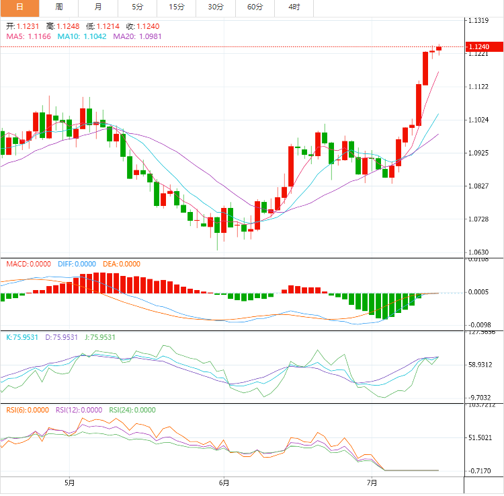The width and height of the screenshot is (504, 496).
Task: Switch to the 月 monthly chart tab
Action: tap(98, 7)
